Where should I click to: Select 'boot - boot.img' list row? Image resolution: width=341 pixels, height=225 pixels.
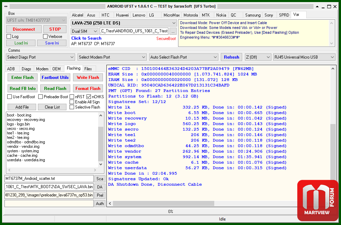[19, 115]
